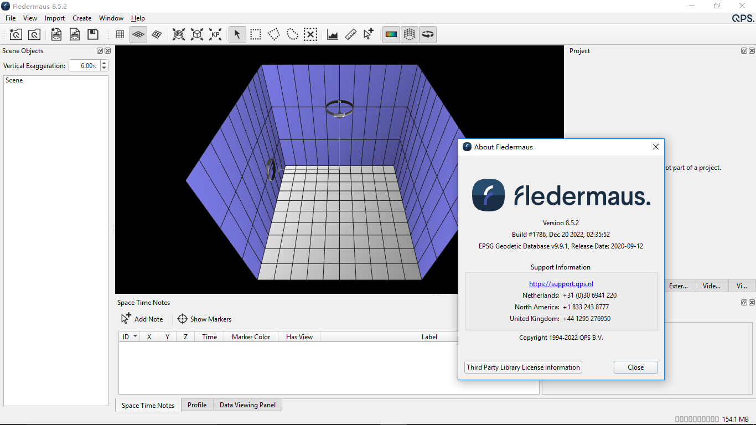Toggle the rainbow colormap button

click(391, 34)
